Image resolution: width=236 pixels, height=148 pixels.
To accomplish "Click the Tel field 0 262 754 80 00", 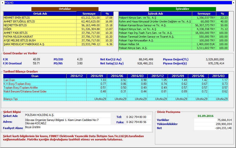I will (139, 117).
